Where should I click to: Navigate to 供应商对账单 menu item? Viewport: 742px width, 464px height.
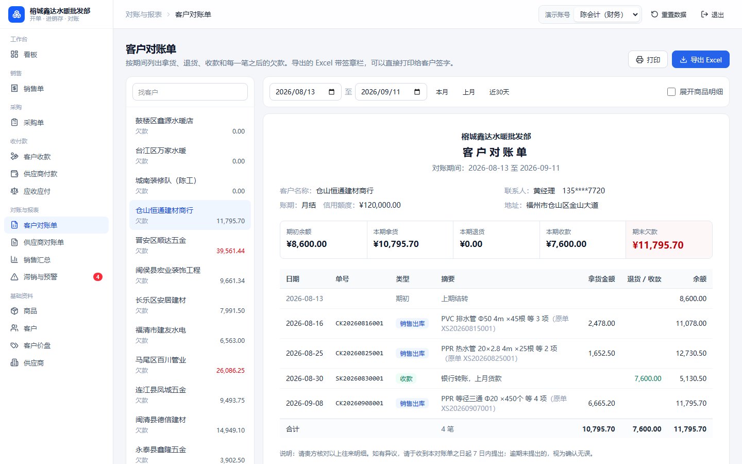point(57,242)
